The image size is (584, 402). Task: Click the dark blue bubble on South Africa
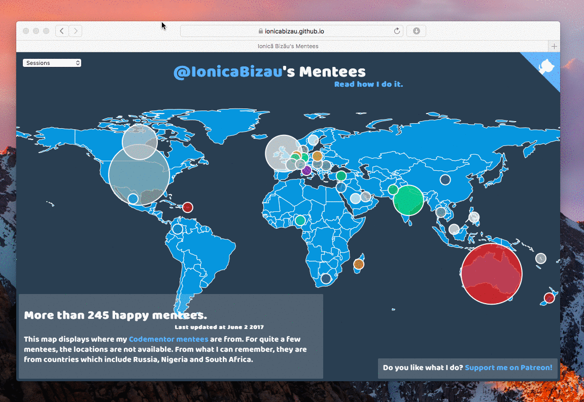[326, 278]
